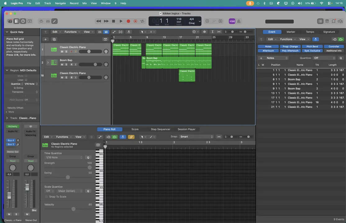Toggle the Mute checkbox in Region inspector

[26, 76]
